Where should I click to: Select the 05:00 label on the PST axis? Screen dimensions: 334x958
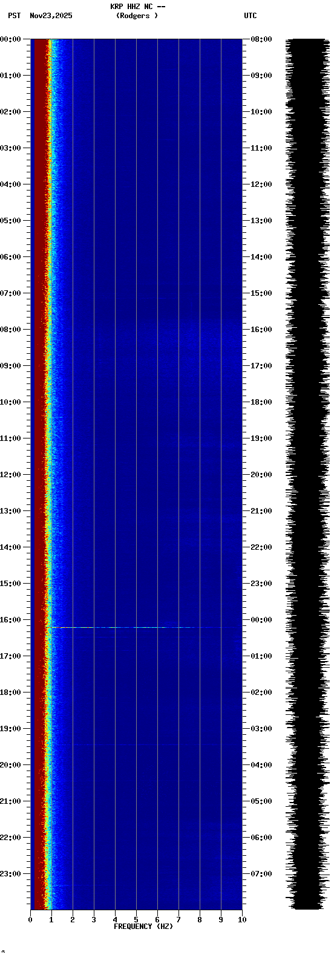click(10, 221)
